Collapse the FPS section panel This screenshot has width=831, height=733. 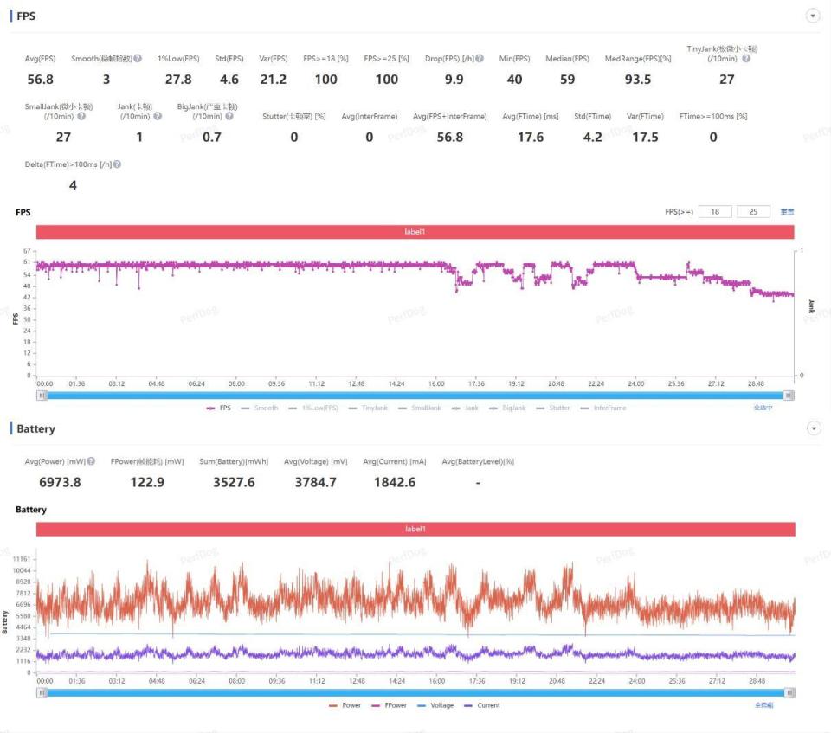pyautogui.click(x=813, y=16)
